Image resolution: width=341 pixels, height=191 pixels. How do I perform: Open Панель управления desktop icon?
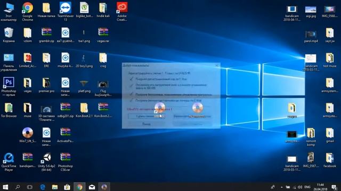[x=9, y=62]
